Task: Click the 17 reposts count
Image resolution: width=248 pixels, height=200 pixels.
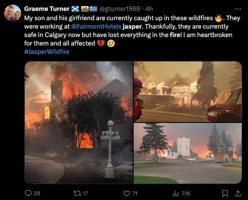Action: pos(85,193)
